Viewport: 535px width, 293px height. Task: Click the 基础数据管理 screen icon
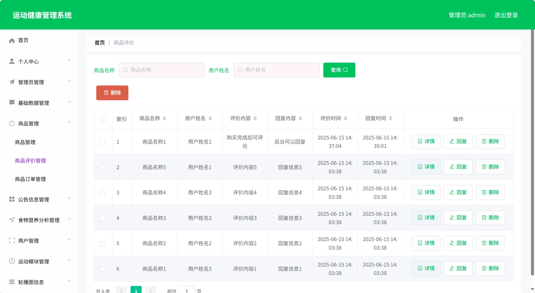click(12, 103)
